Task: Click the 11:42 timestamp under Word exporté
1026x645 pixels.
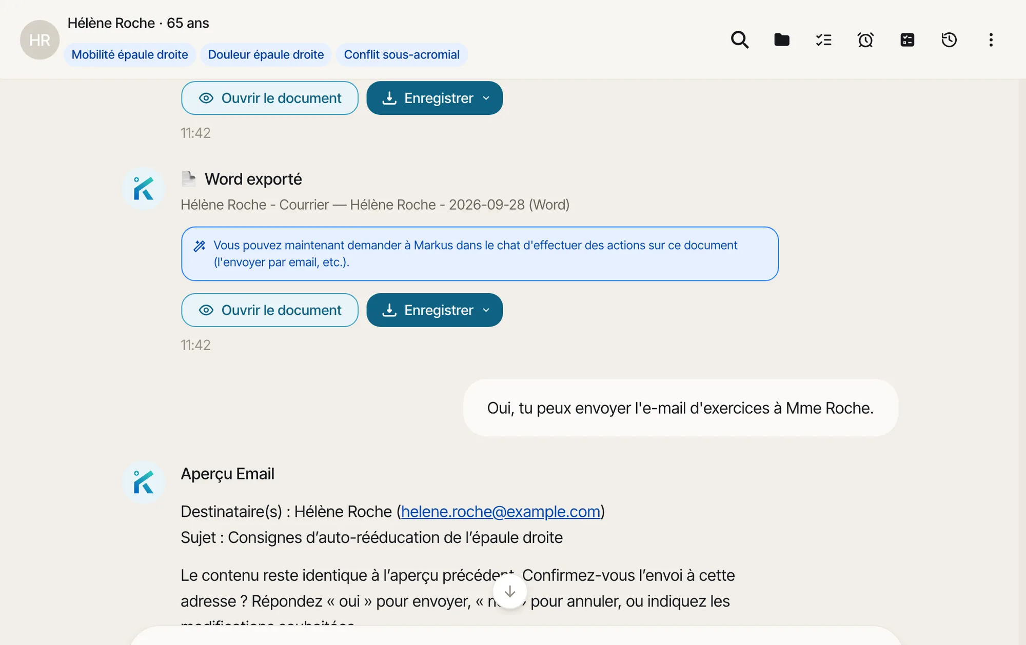Action: [x=195, y=345]
